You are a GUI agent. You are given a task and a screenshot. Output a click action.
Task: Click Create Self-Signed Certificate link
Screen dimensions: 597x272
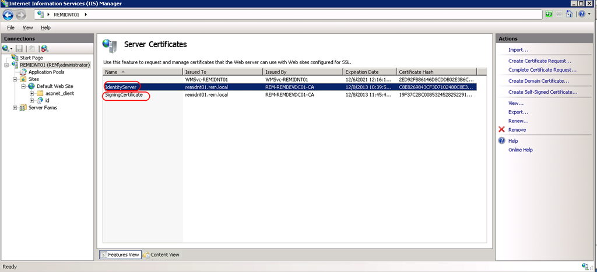click(543, 92)
